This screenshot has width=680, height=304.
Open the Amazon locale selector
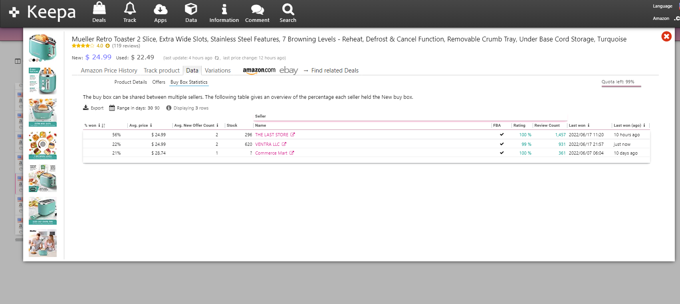[661, 18]
